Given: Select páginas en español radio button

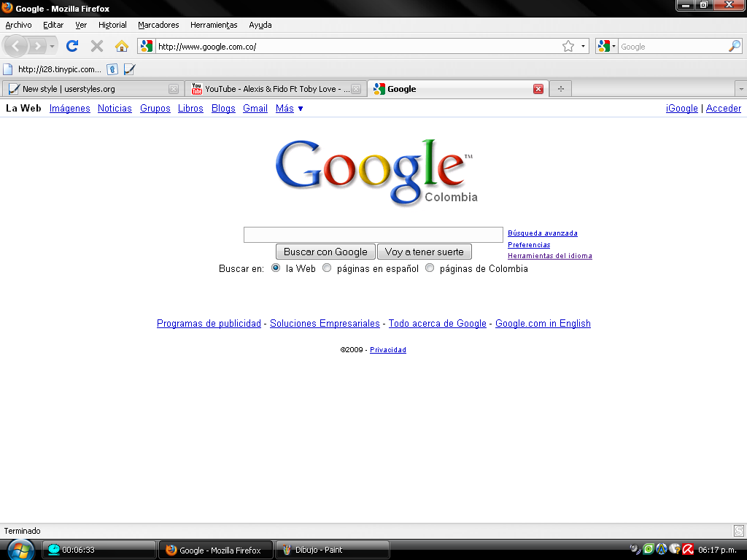Looking at the screenshot, I should 327,268.
